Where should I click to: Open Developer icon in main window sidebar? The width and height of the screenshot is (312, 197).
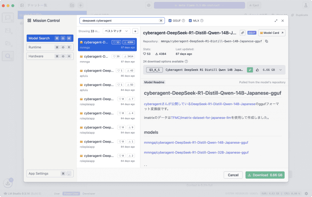point(8,31)
